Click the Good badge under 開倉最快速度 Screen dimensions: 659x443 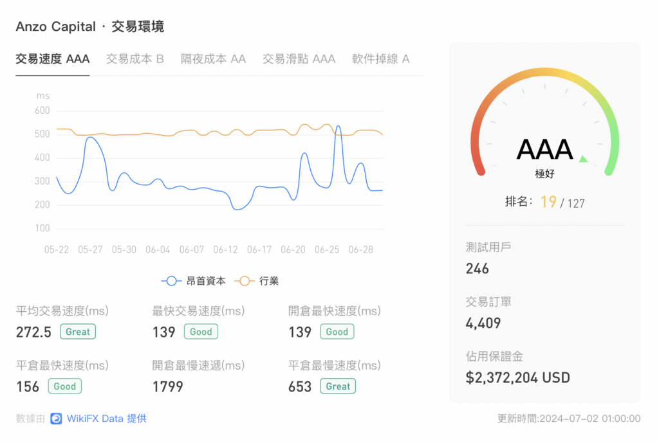tap(337, 332)
